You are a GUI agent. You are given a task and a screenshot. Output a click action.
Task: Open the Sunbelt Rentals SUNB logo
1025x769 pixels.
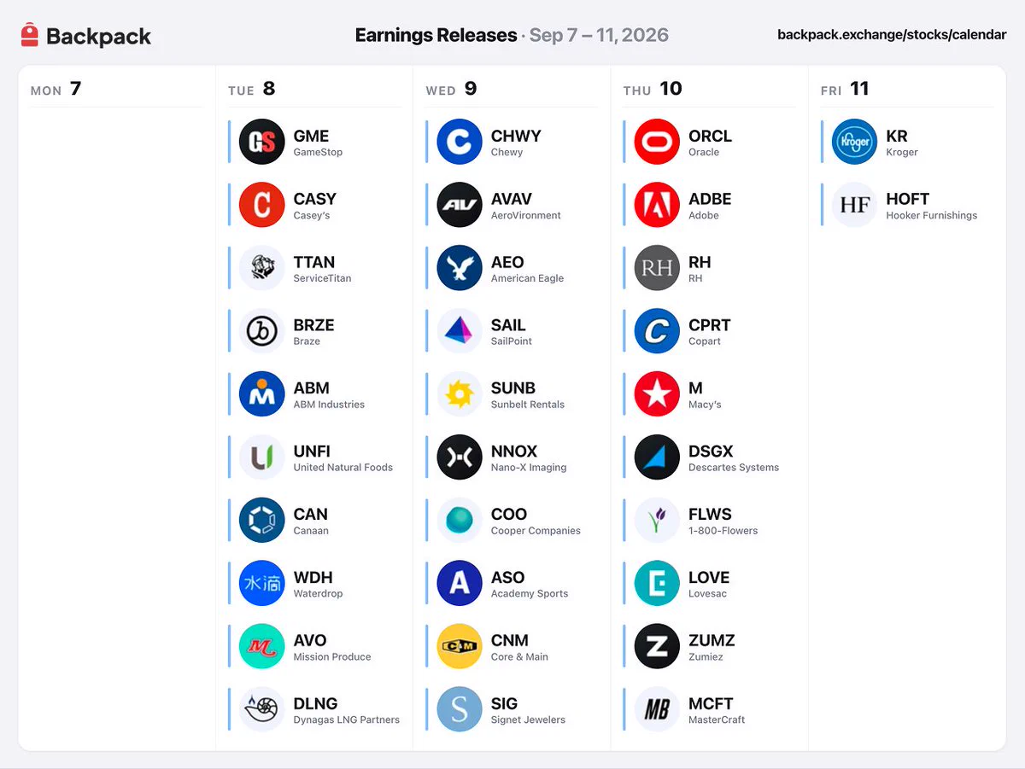(460, 394)
